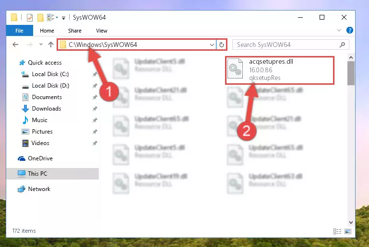369x247 pixels.
Task: Open Videos in the sidebar
Action: [40, 143]
